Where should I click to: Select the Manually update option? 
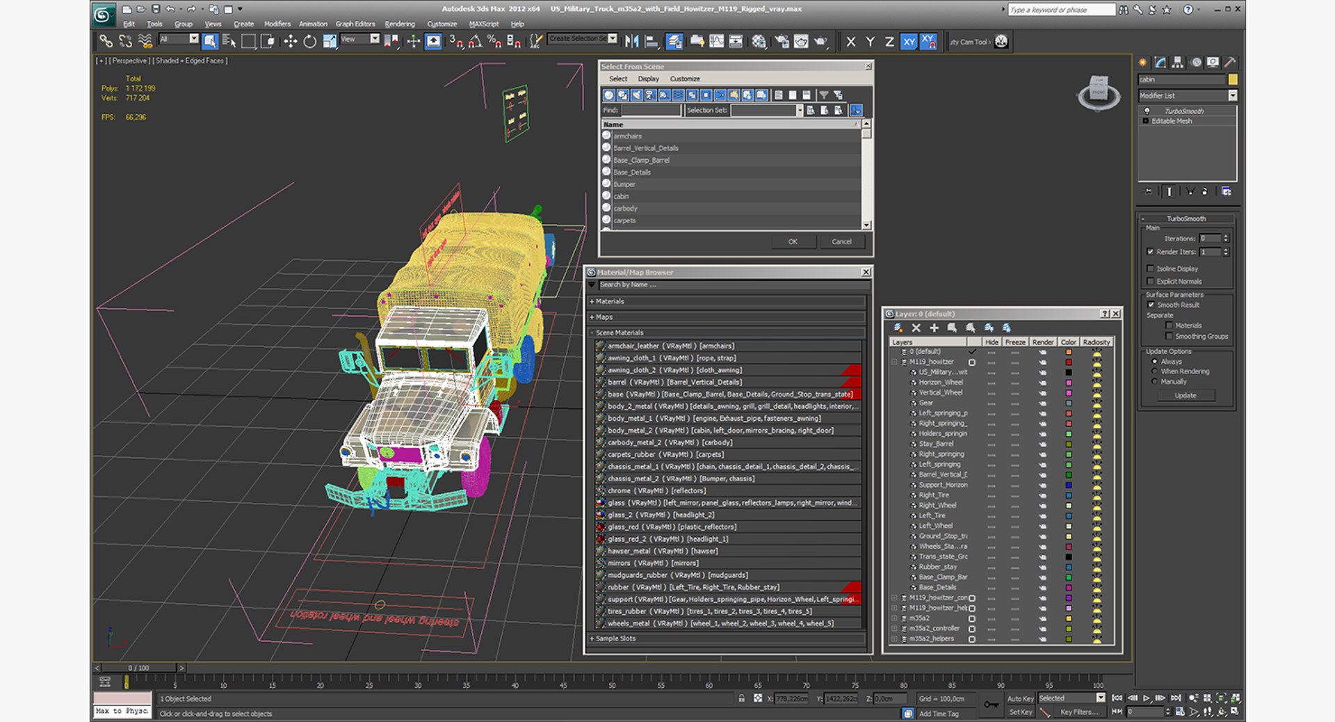tap(1154, 381)
